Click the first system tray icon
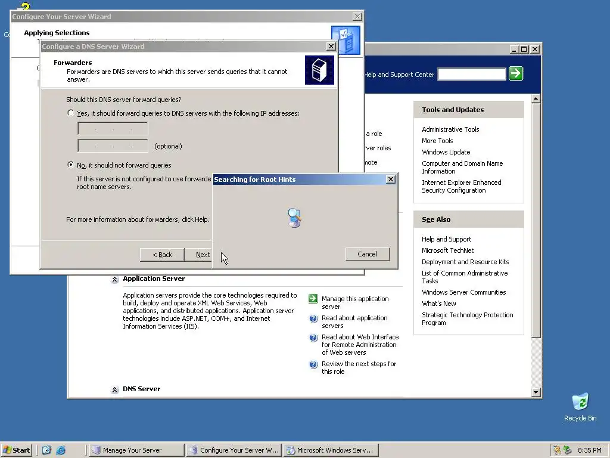Viewport: 610px width, 458px height. [x=557, y=450]
